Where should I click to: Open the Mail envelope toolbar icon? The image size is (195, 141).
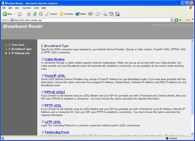pos(98,14)
